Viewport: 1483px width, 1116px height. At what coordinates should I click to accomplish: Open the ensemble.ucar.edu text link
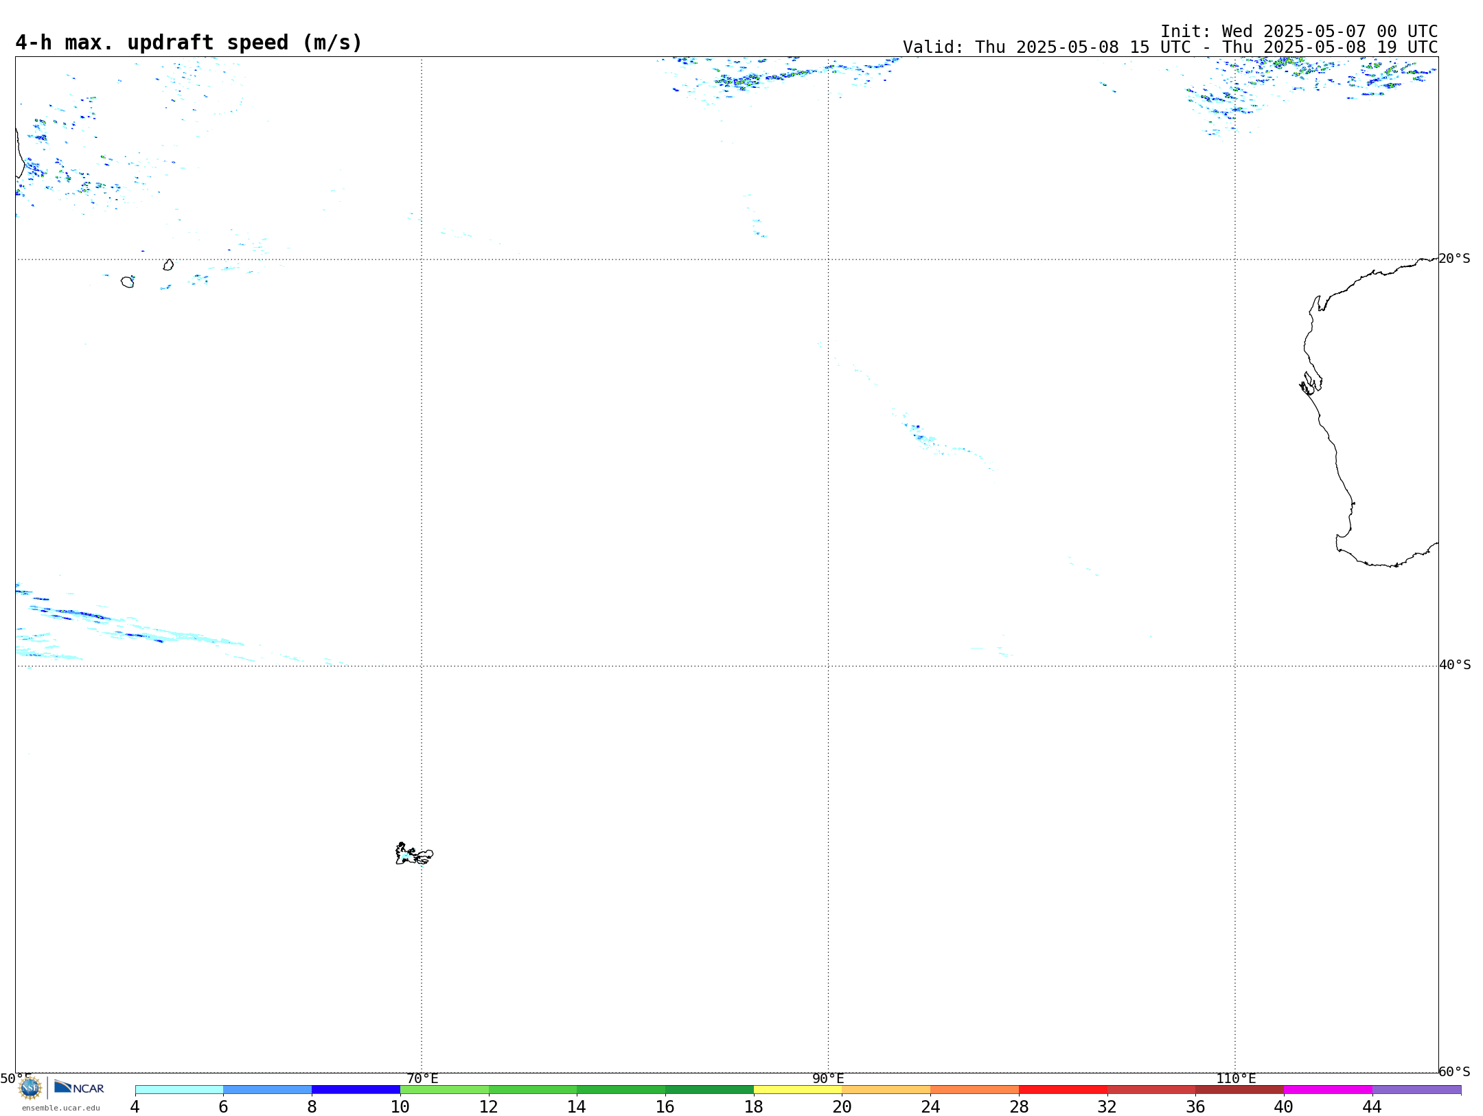tap(60, 1108)
